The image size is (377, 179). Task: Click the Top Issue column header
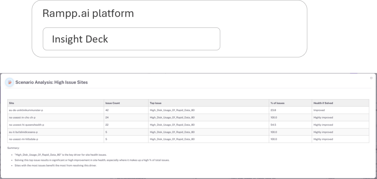pyautogui.click(x=156, y=103)
